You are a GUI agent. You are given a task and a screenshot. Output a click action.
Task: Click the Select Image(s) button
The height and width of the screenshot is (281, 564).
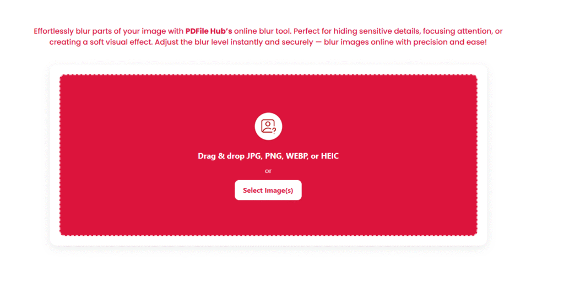pyautogui.click(x=268, y=190)
